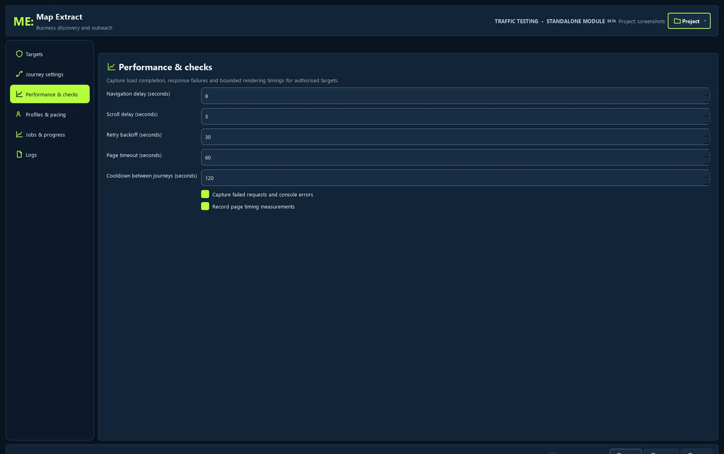Image resolution: width=724 pixels, height=454 pixels.
Task: Select the Performance & checks sidebar tab
Action: pyautogui.click(x=50, y=94)
